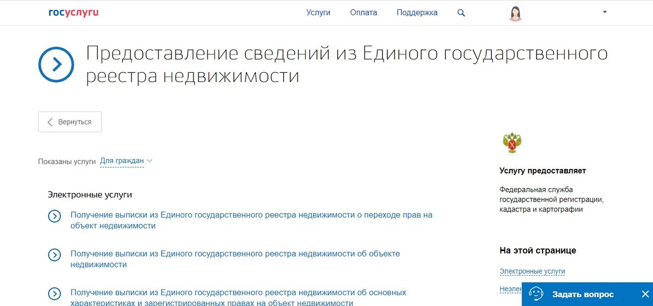Click the search magnifier icon

pos(461,13)
